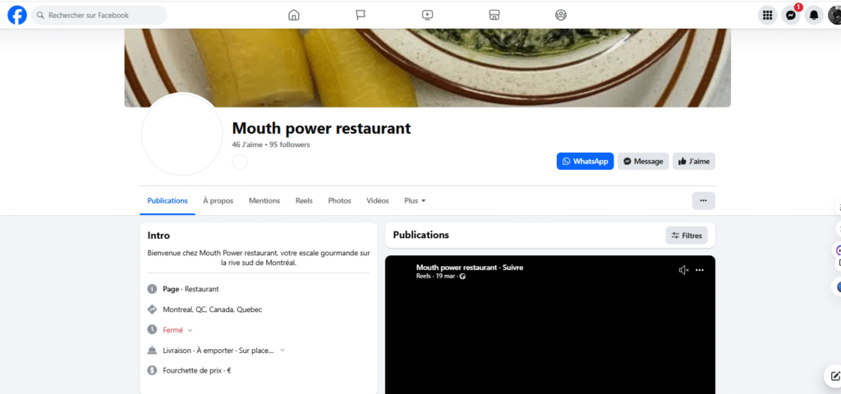This screenshot has width=841, height=394.
Task: Open the Groups icon in top bar
Action: point(561,15)
